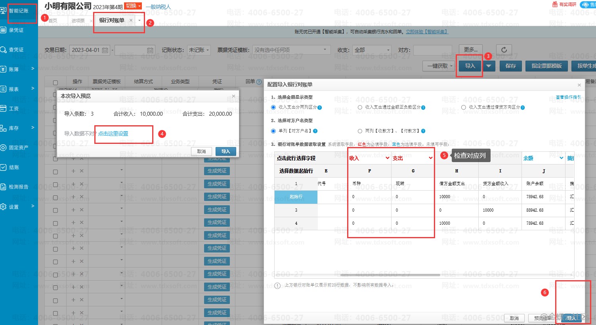Click the 对方 input field
Viewport: 596px width, 325px height.
click(432, 50)
